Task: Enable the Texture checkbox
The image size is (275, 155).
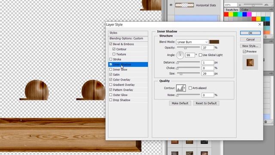Action: [114, 54]
